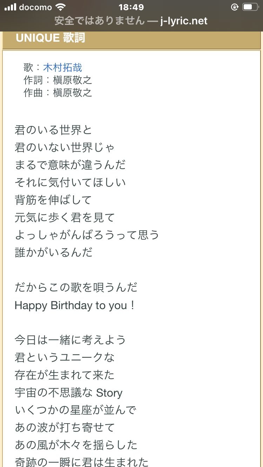
Task: Tap the 作曲：槇原敬之 credit line
Action: pos(58,92)
